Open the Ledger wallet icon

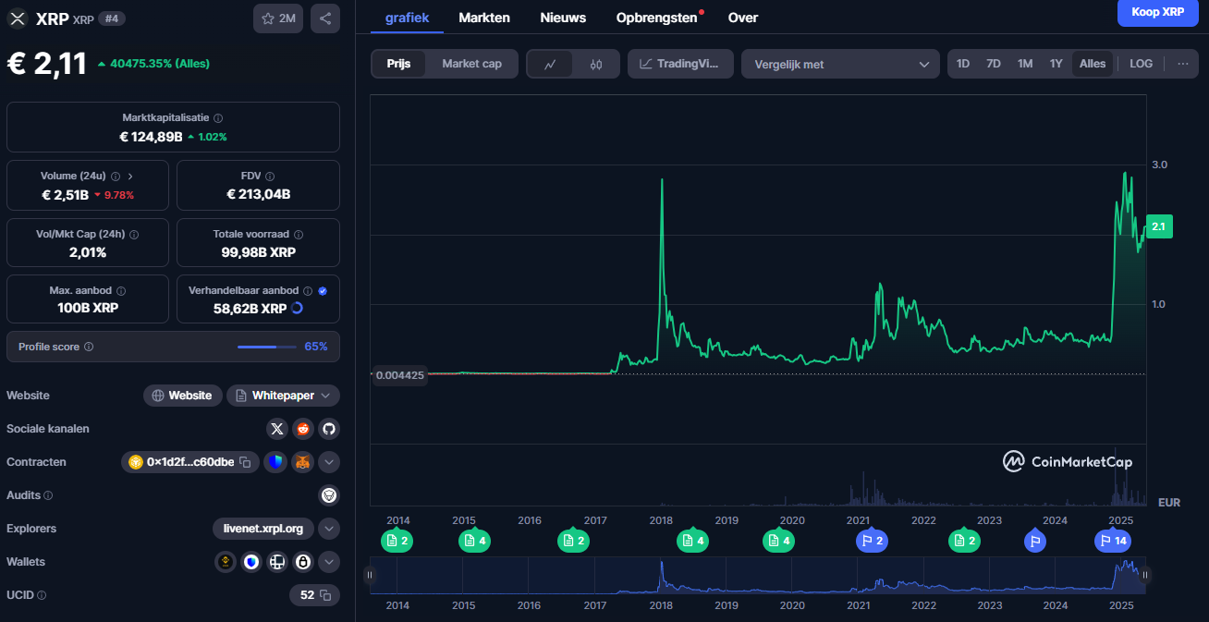(277, 562)
